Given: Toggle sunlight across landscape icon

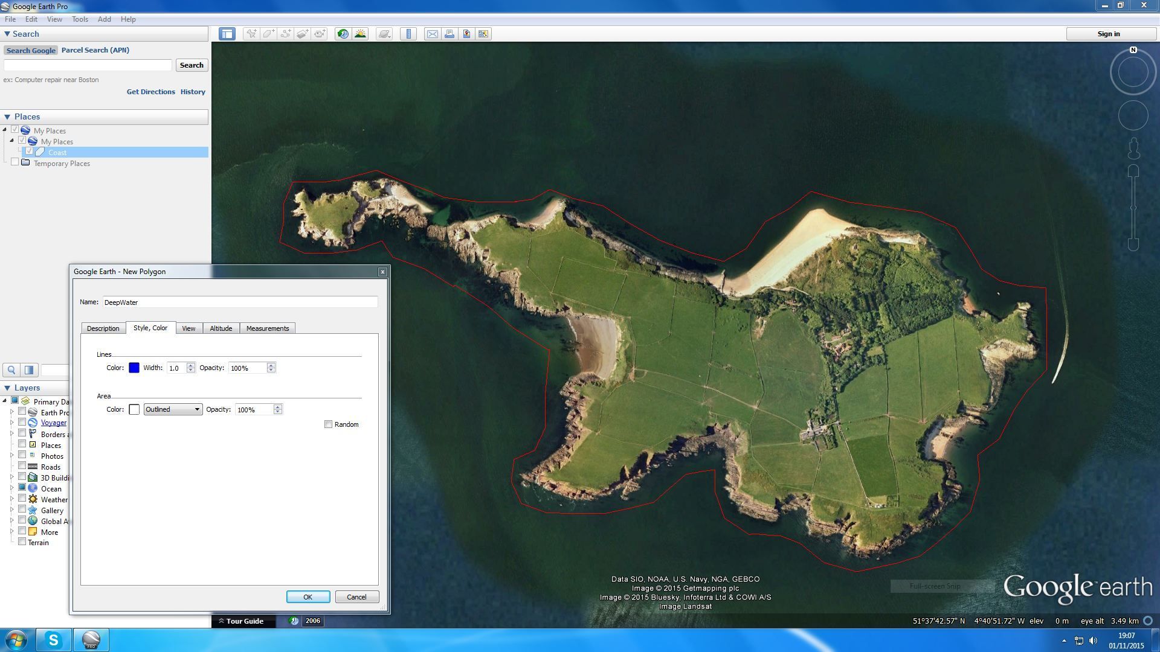Looking at the screenshot, I should coord(360,34).
